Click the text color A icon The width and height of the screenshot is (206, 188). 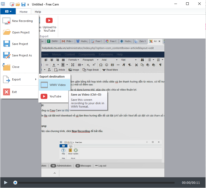pos(54,65)
